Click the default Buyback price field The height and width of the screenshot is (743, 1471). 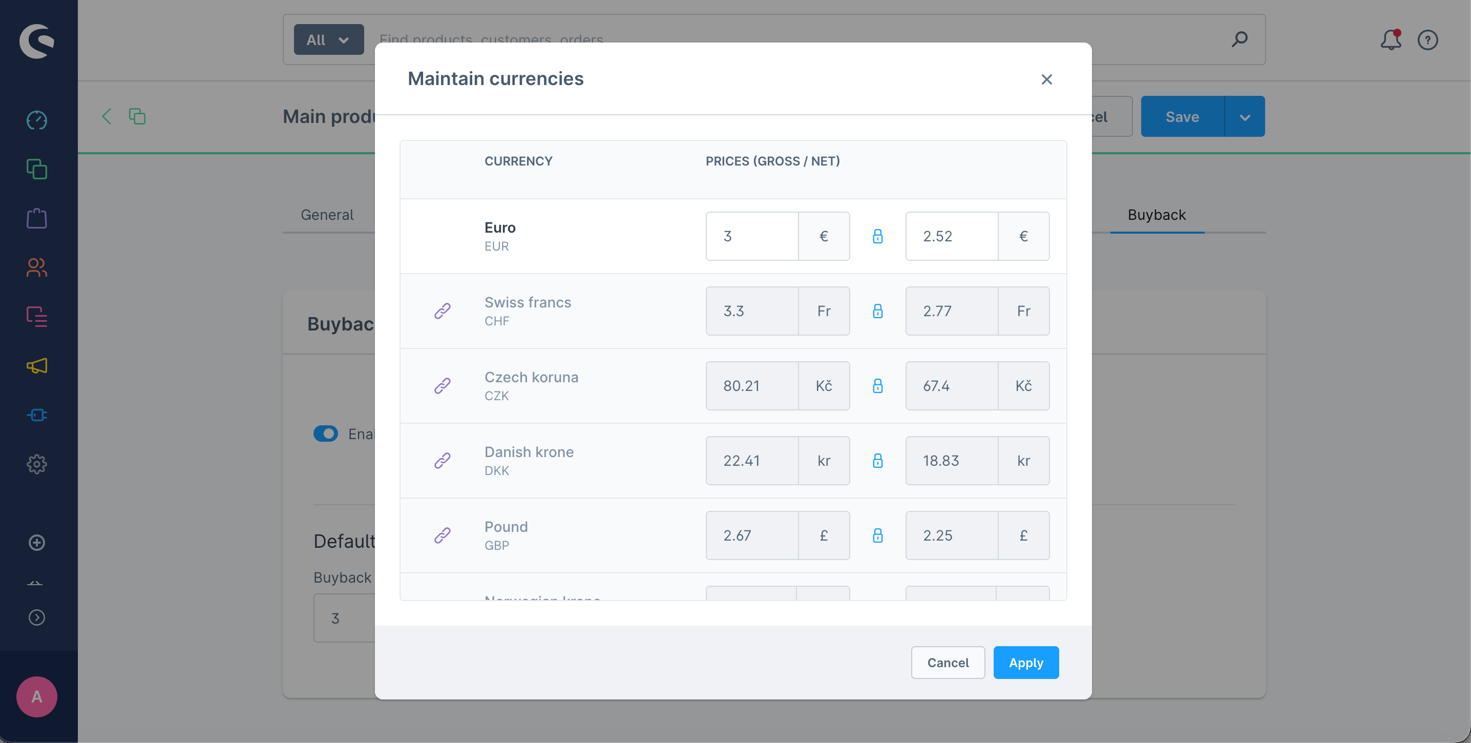(x=344, y=618)
